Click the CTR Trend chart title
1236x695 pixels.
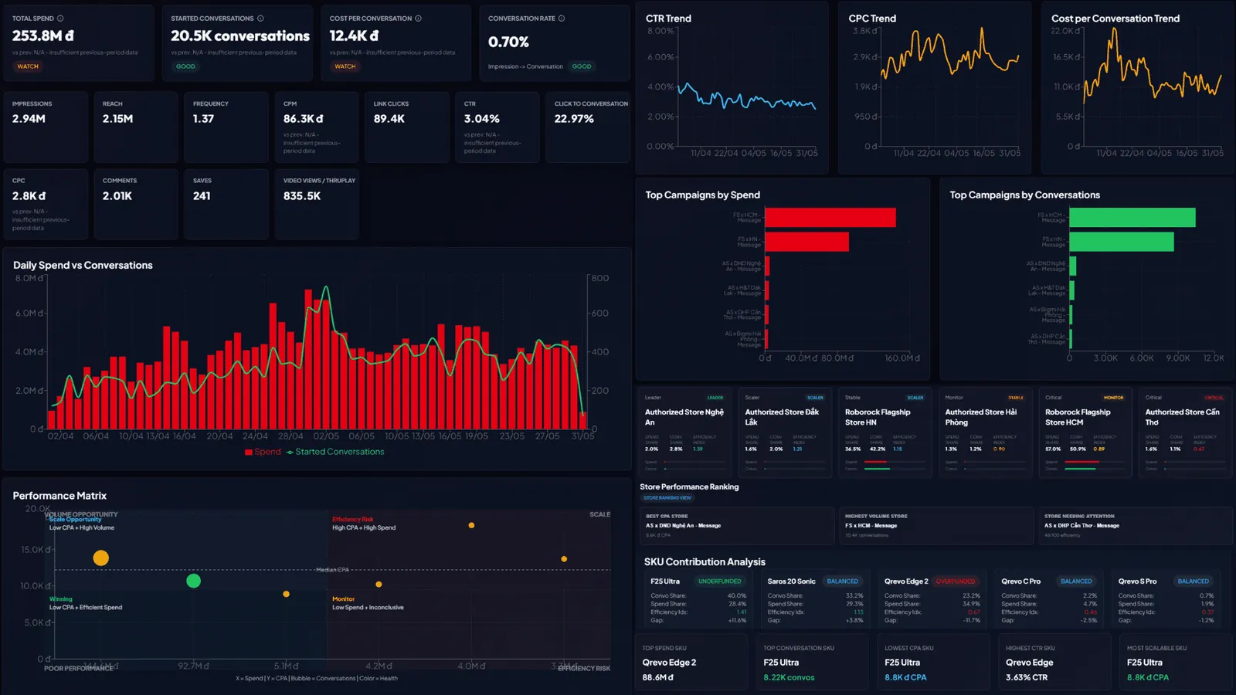pyautogui.click(x=668, y=19)
